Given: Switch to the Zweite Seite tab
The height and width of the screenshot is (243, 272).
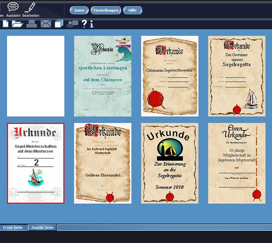Looking at the screenshot, I should click(x=42, y=228).
